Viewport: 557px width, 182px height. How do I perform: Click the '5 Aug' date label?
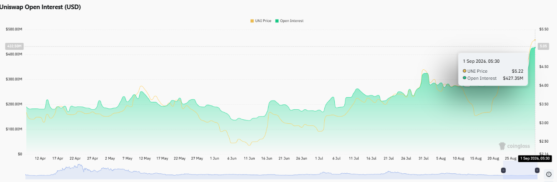point(441,158)
